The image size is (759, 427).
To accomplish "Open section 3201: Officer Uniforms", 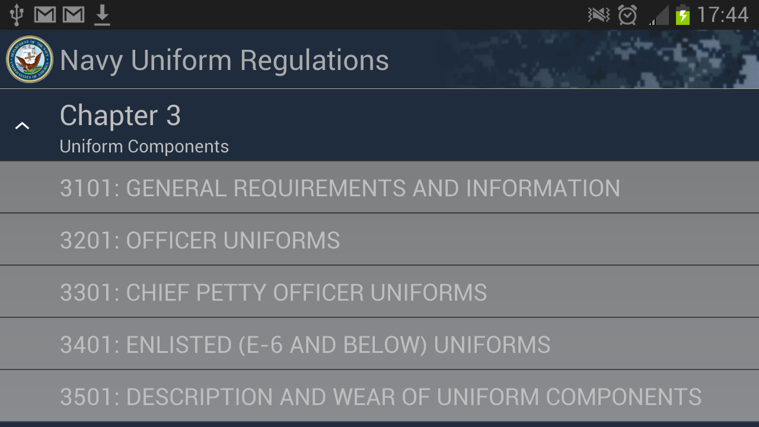I will [200, 240].
